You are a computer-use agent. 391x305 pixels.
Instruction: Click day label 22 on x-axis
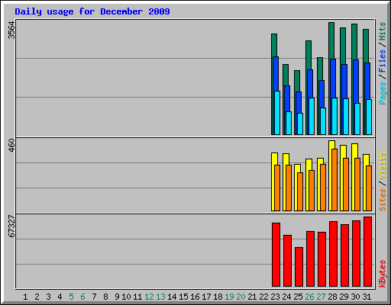coord(263,297)
